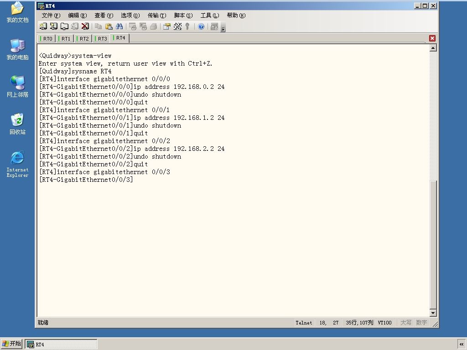This screenshot has width=467, height=350.
Task: Open the 帮助(H) menu
Action: click(236, 15)
